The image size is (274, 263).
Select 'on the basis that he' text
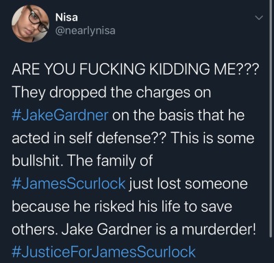(178, 115)
